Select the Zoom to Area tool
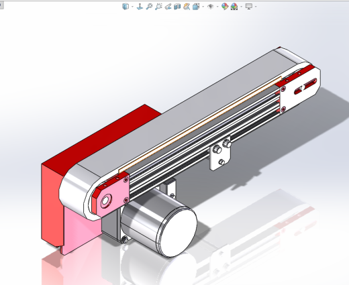 pyautogui.click(x=158, y=6)
